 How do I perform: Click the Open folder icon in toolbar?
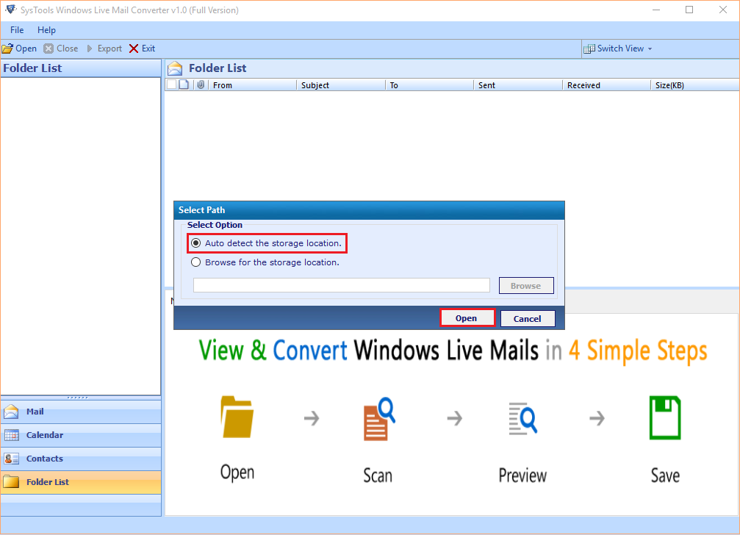[x=7, y=49]
